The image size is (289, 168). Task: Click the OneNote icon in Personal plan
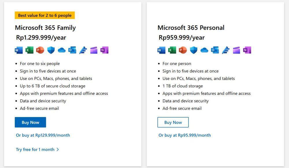[247, 50]
